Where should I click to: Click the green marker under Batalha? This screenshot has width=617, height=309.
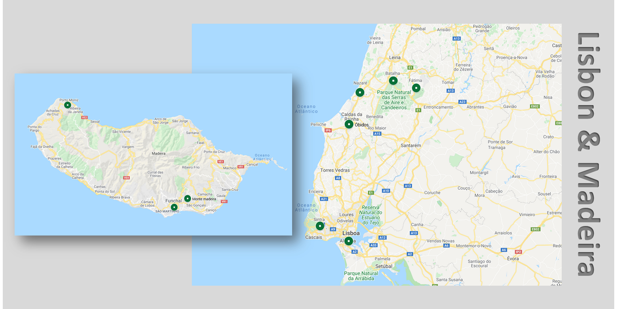[x=393, y=81]
